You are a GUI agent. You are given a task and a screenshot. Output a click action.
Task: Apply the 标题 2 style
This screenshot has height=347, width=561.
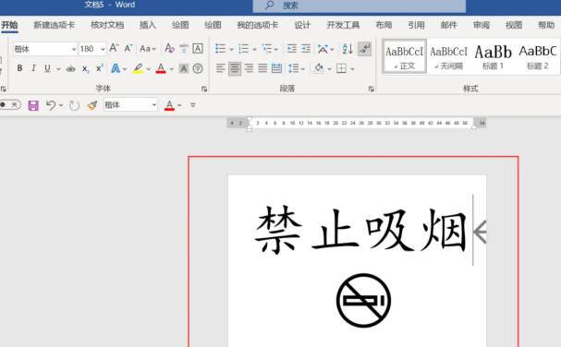pos(538,56)
